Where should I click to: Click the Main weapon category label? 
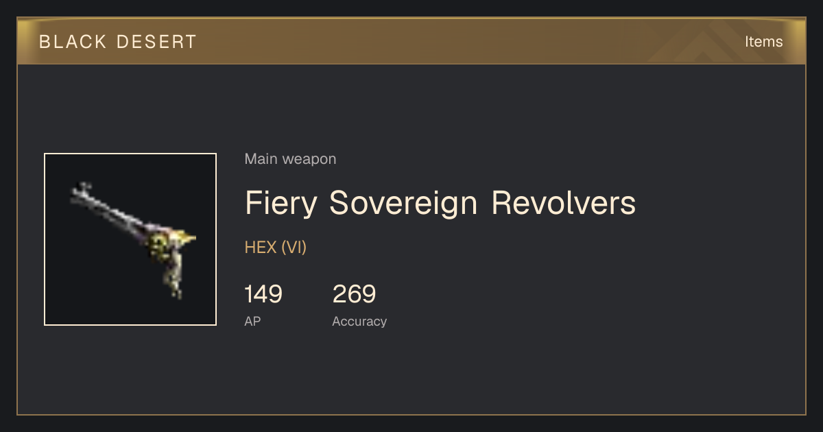(290, 159)
